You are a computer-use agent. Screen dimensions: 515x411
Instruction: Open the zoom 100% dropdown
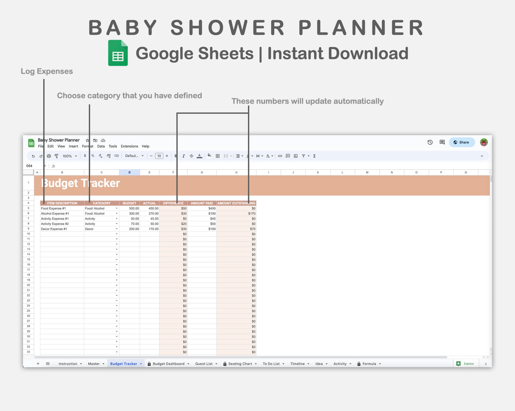click(69, 156)
